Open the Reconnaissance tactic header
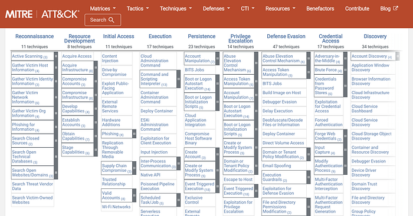 pyautogui.click(x=34, y=36)
